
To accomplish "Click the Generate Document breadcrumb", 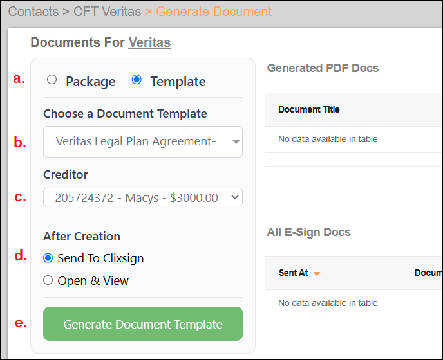I will 214,12.
